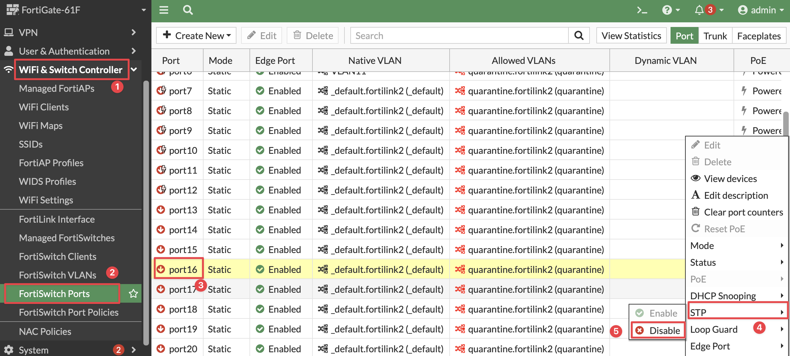This screenshot has height=356, width=790.
Task: Click the trash icon beside Clear port counters
Action: [x=696, y=212]
